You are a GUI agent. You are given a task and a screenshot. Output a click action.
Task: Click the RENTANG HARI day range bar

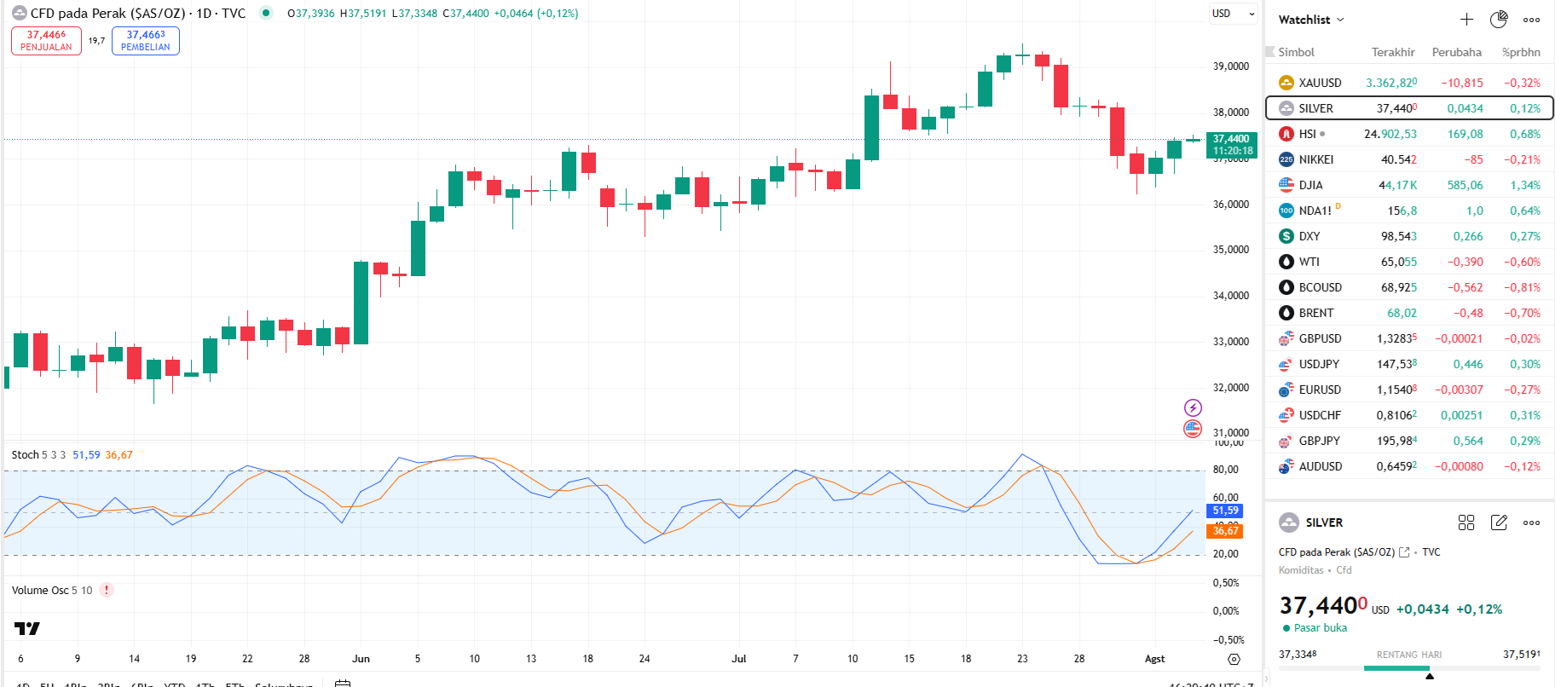(1409, 668)
